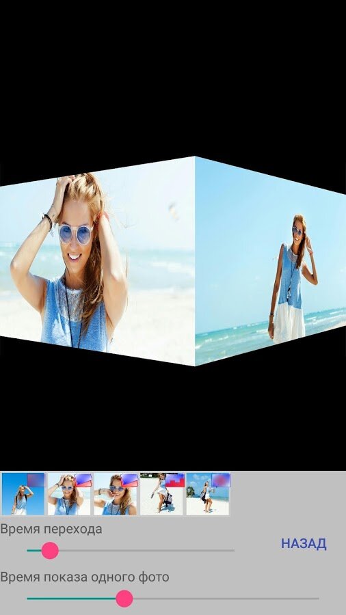Image resolution: width=346 pixels, height=615 pixels.
Task: Click the Время перехода slider handle
Action: click(50, 550)
